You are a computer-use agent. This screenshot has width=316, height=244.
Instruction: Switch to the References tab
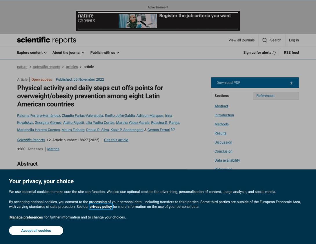point(275,96)
